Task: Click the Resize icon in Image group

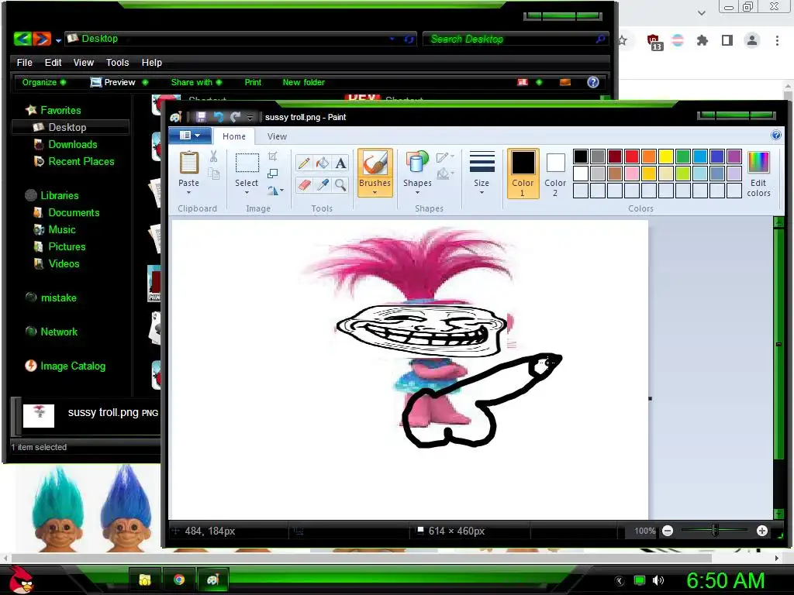Action: pyautogui.click(x=272, y=174)
